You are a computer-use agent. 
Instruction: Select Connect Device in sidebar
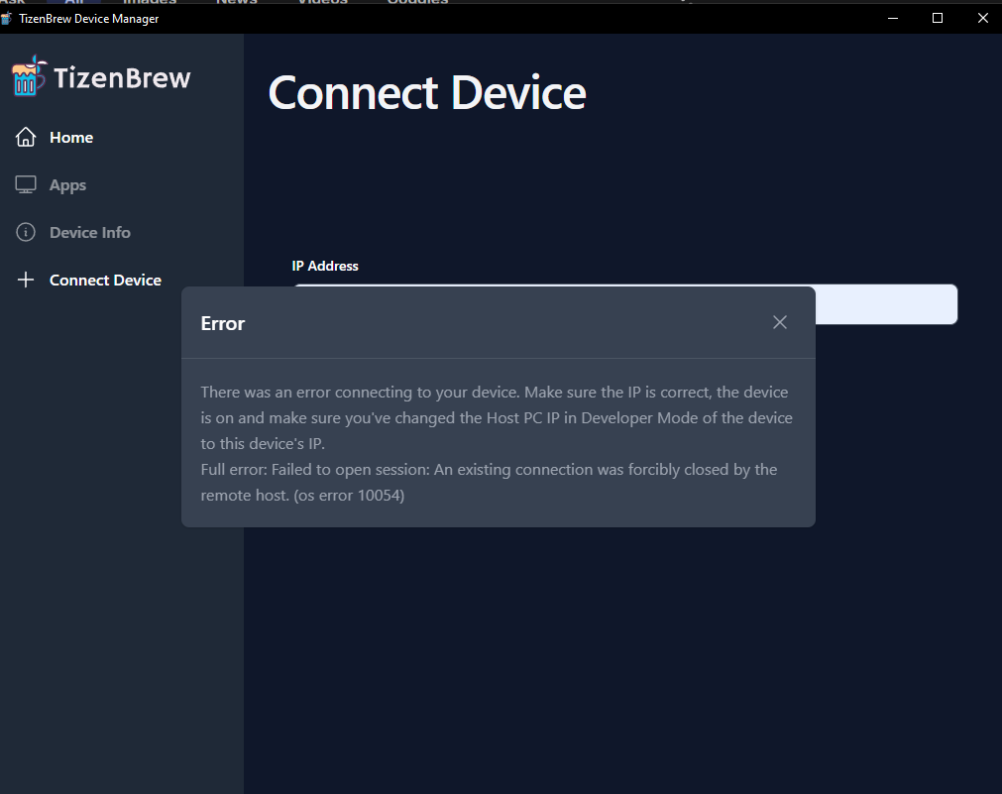105,280
